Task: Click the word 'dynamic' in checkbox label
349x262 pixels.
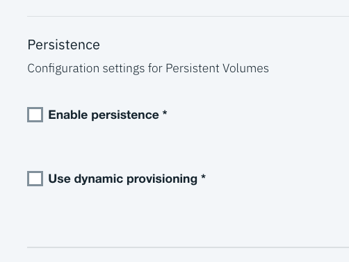Action: click(99, 179)
